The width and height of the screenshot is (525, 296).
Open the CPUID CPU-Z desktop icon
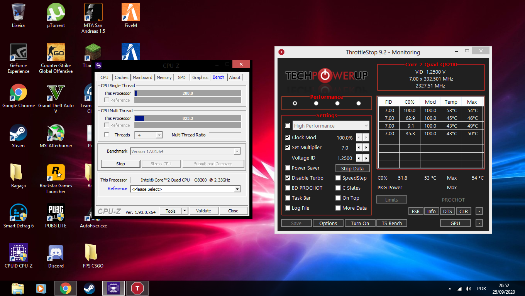pos(19,256)
